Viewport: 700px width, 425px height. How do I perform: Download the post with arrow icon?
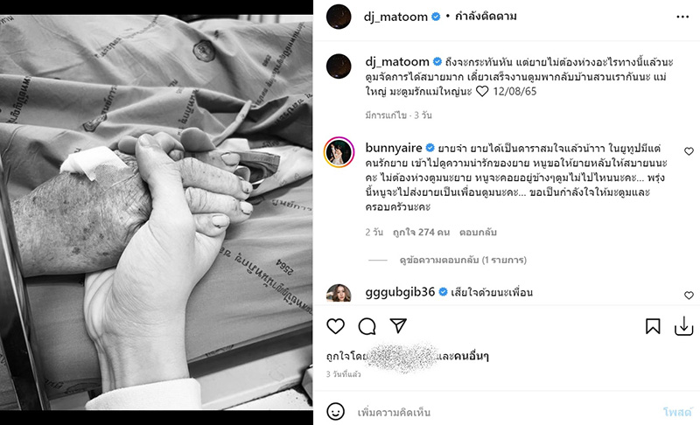683,326
